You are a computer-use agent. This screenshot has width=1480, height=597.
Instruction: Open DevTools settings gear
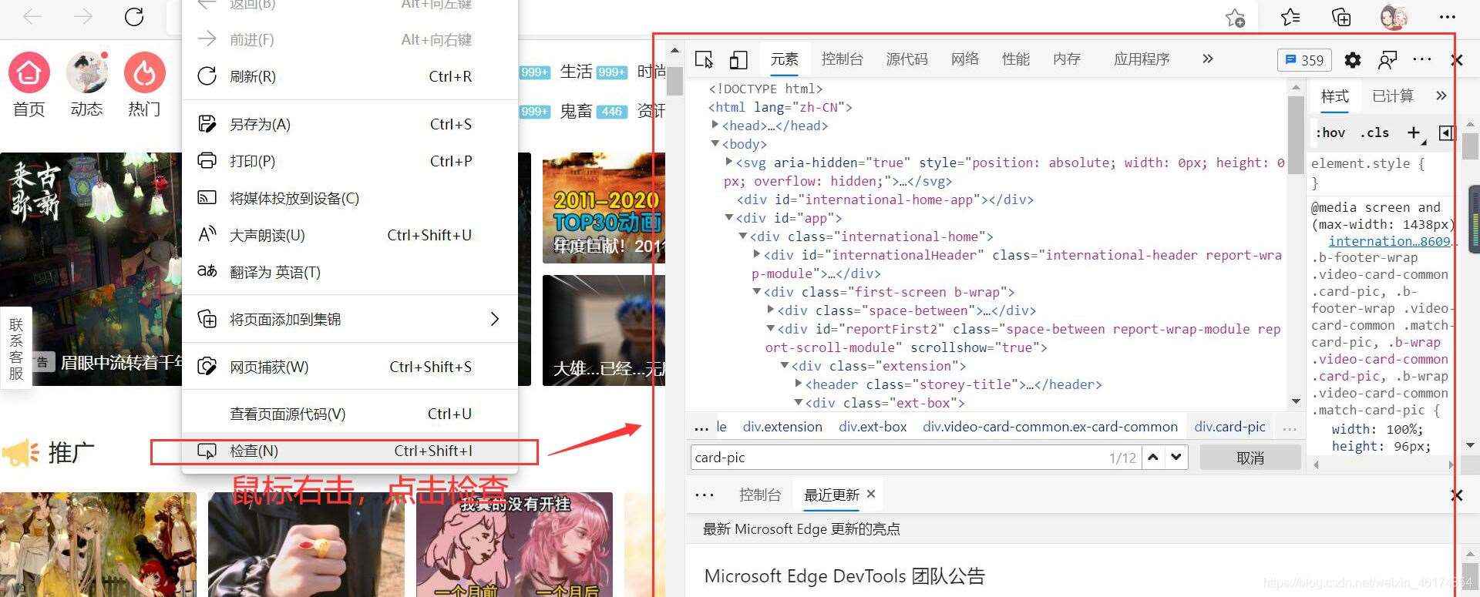tap(1352, 60)
